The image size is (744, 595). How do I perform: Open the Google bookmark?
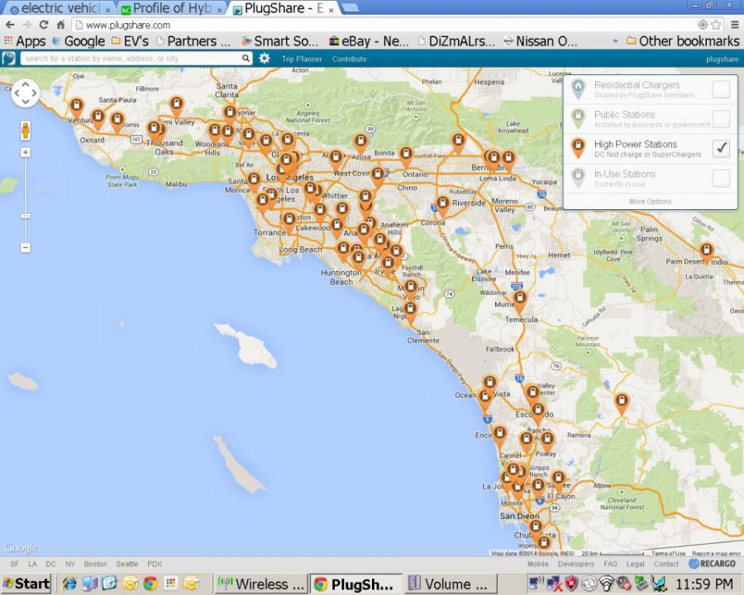click(x=79, y=41)
